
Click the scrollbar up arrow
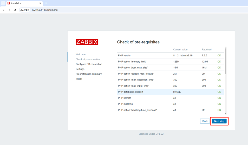click(226, 48)
